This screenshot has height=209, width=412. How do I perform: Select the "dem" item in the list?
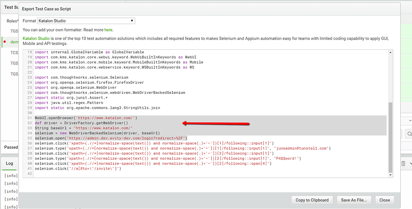click(x=14, y=42)
